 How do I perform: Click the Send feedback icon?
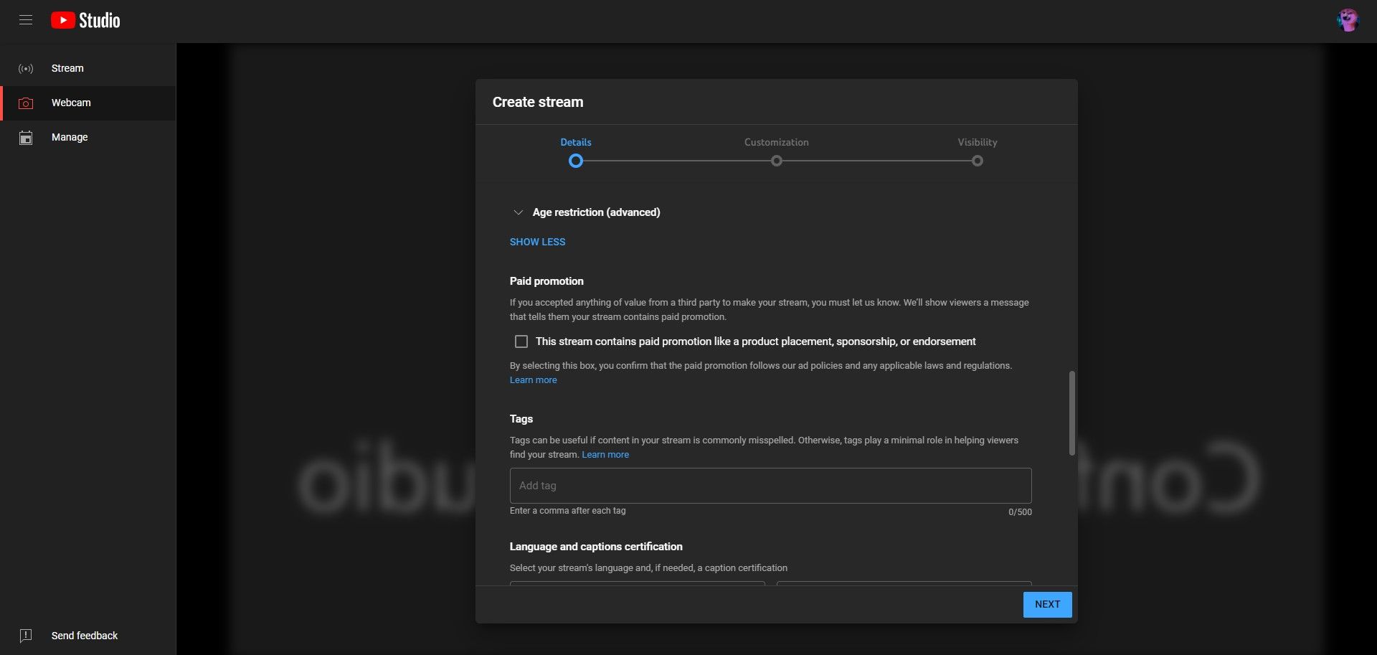(x=27, y=636)
